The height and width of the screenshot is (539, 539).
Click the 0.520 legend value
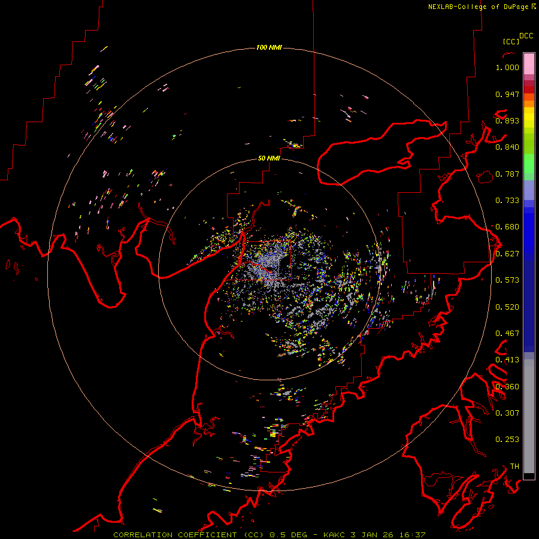click(x=507, y=307)
